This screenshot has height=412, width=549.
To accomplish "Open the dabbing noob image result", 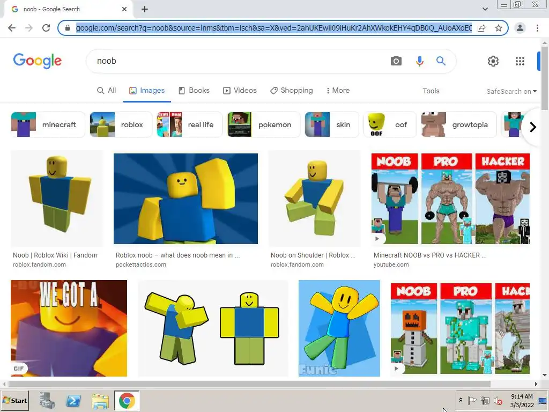I will 213,328.
